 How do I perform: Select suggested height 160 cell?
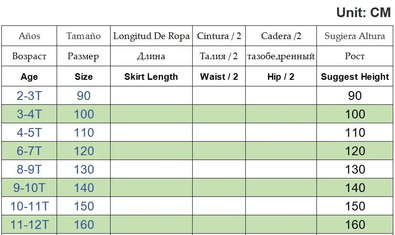click(355, 224)
